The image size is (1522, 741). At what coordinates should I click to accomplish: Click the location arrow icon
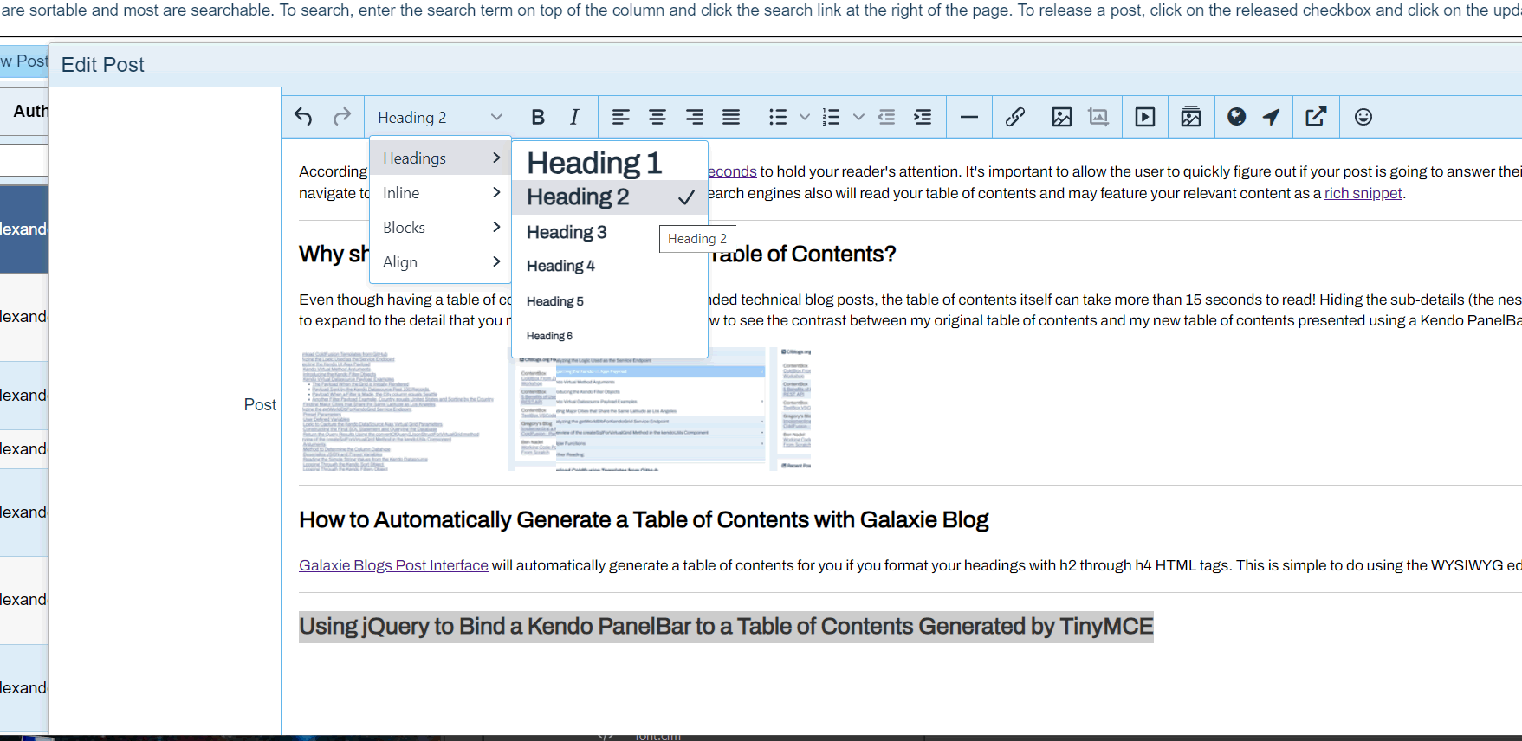coord(1271,117)
